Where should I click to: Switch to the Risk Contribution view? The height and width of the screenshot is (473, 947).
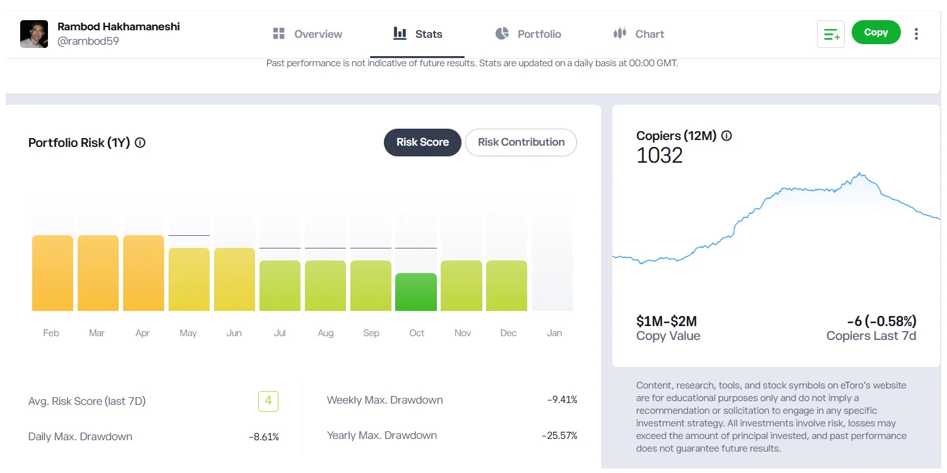(x=520, y=143)
